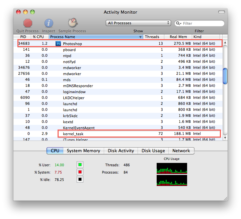Click the Threads count 486
The width and height of the screenshot is (241, 219).
[127, 165]
